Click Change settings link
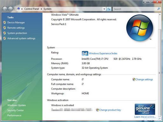163x122 pixels. click(x=144, y=79)
